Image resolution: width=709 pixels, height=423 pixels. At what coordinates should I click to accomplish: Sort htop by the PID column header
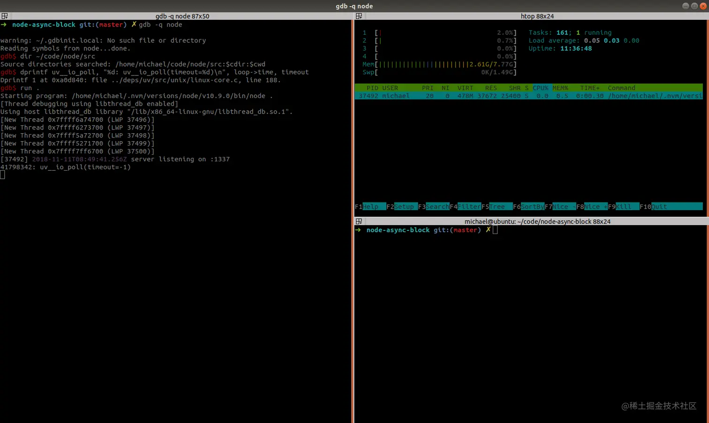pos(372,88)
